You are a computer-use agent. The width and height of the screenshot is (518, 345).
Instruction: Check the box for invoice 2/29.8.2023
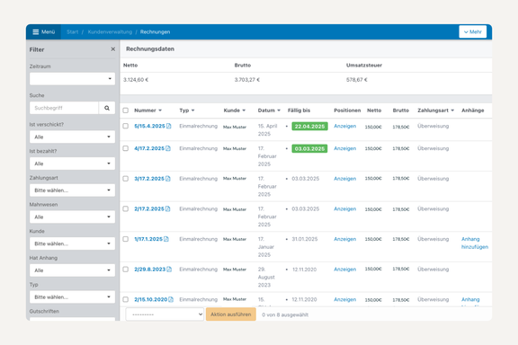coord(126,270)
